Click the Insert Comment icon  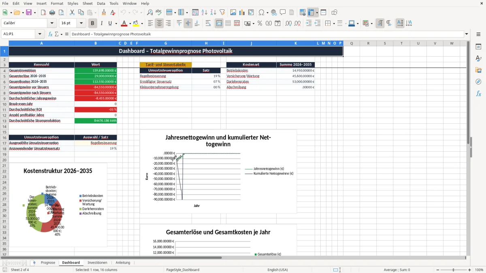(283, 13)
